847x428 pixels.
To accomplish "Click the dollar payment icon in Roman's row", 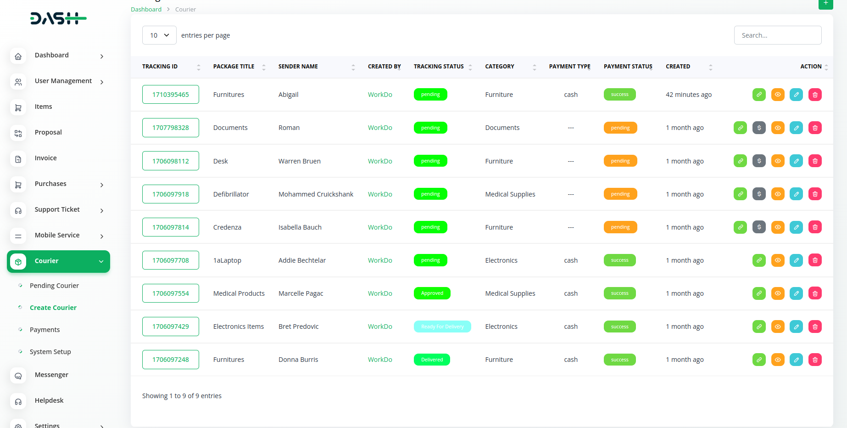I will coord(759,128).
